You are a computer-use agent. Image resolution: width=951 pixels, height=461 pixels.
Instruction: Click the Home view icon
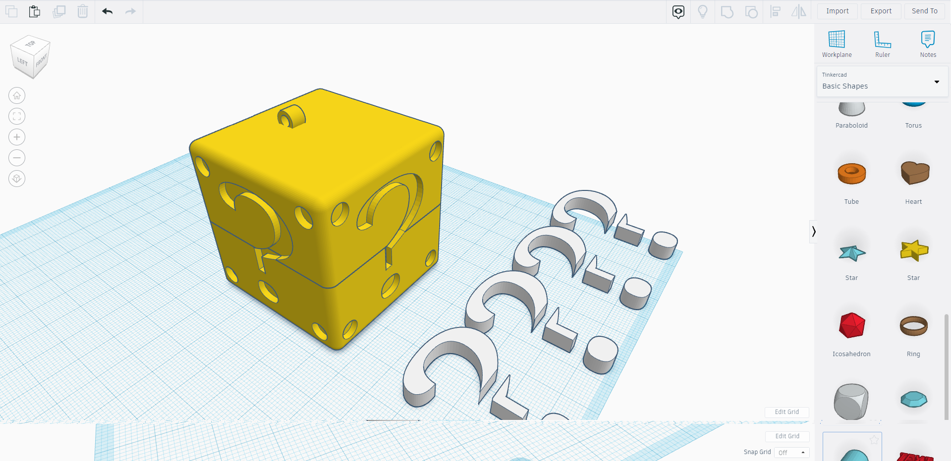pyautogui.click(x=16, y=95)
